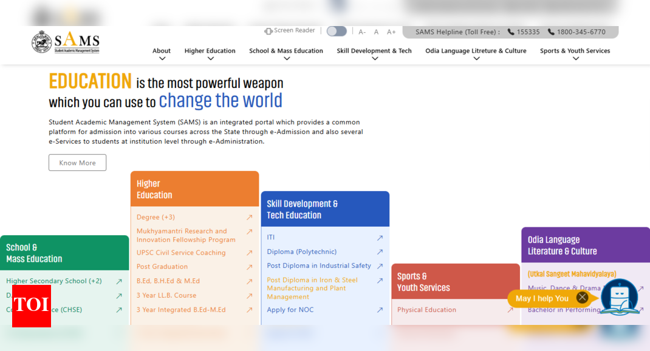Expand chevron under School & Mass Education

pyautogui.click(x=287, y=59)
